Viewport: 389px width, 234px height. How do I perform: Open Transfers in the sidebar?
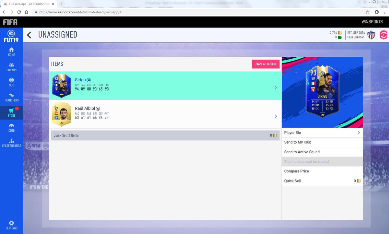tap(11, 97)
